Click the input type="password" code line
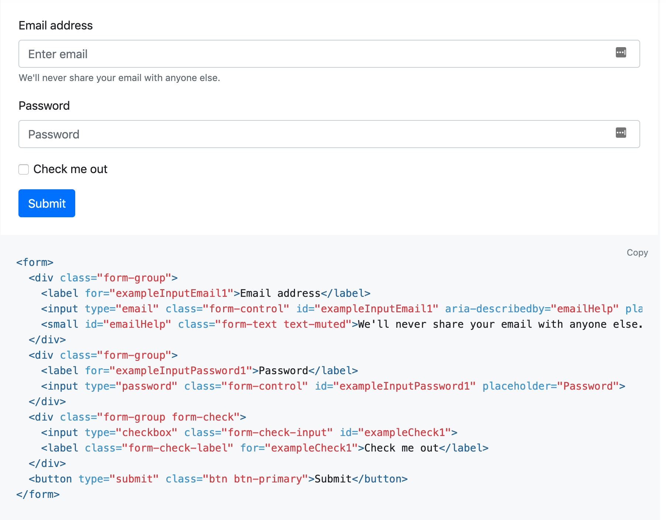 pyautogui.click(x=333, y=386)
